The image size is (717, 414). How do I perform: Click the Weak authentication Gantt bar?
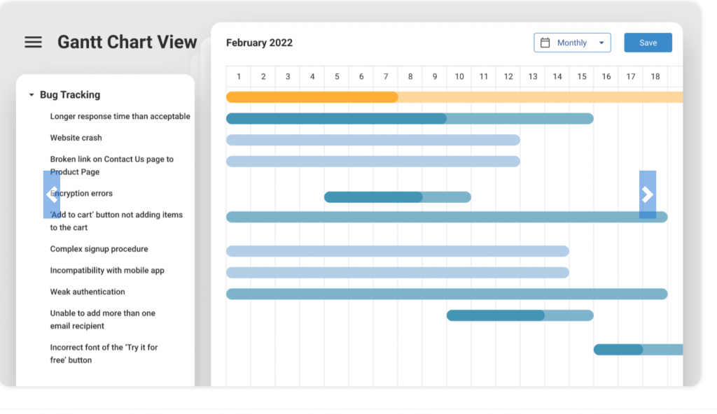coord(447,294)
